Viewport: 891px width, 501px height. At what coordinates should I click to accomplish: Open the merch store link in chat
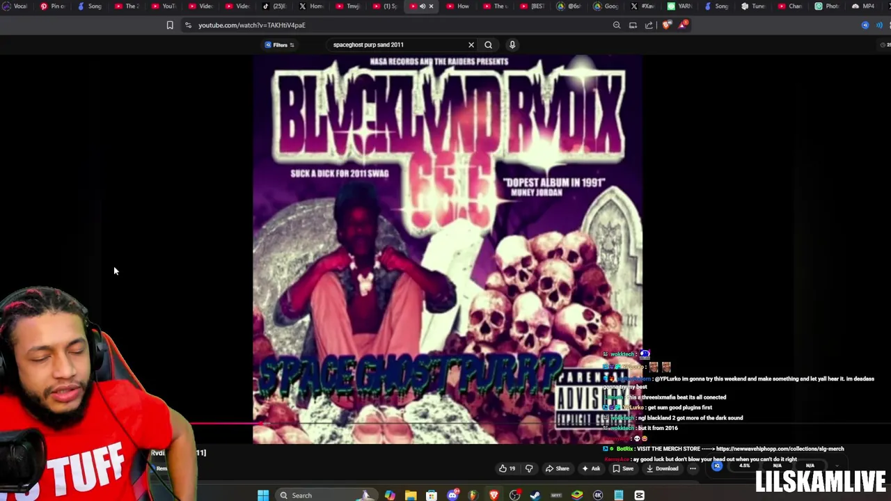780,449
